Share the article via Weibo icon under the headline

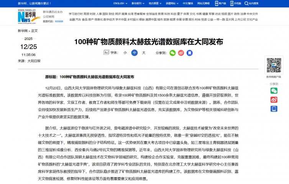[181, 53]
